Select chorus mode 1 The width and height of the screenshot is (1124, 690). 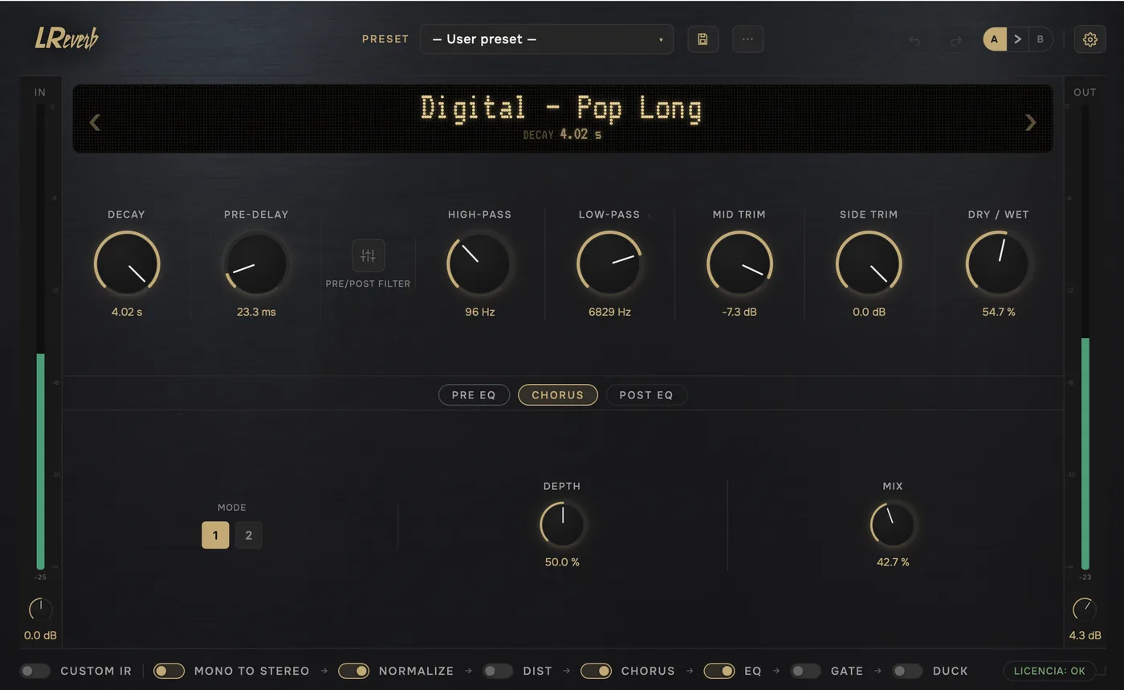coord(215,535)
